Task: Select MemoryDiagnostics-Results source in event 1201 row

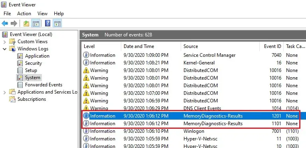Action: click(x=213, y=116)
